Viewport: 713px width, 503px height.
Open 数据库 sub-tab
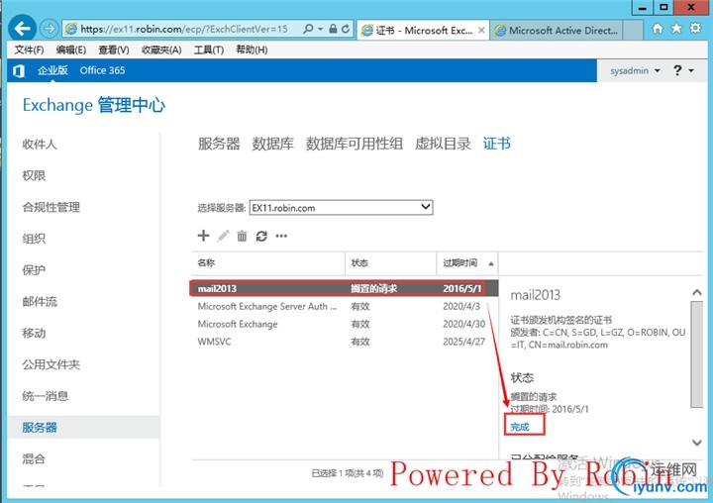[x=273, y=144]
